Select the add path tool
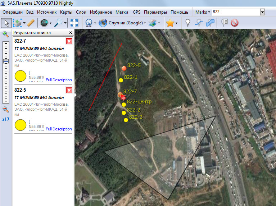276x206 pixels. 199,23
